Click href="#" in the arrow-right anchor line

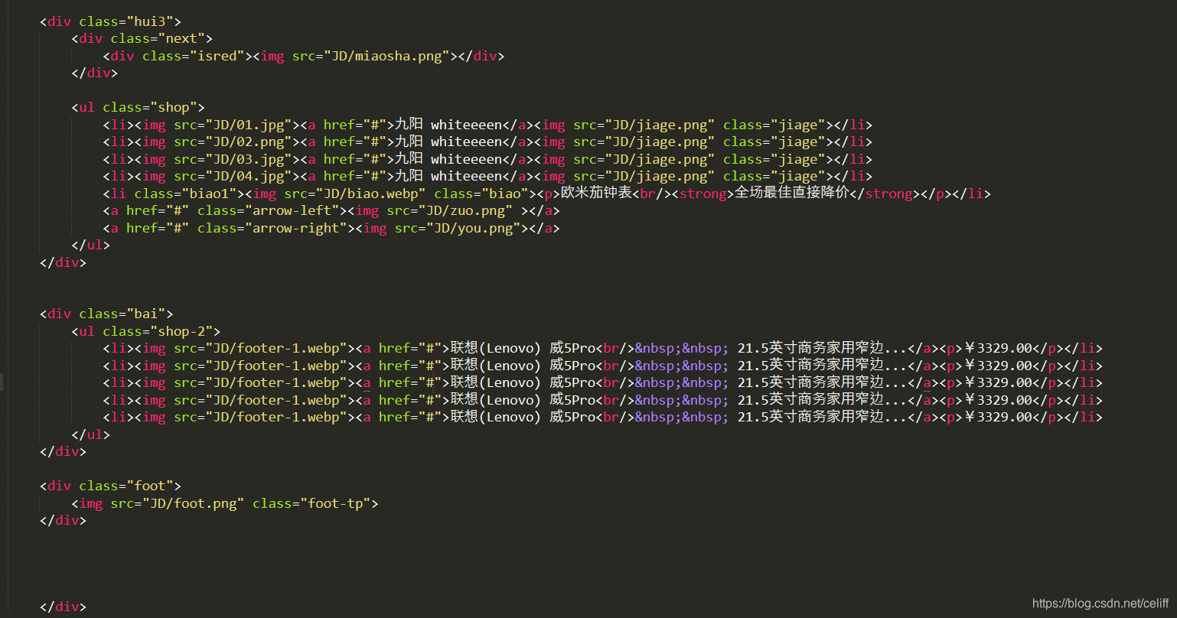coord(158,228)
